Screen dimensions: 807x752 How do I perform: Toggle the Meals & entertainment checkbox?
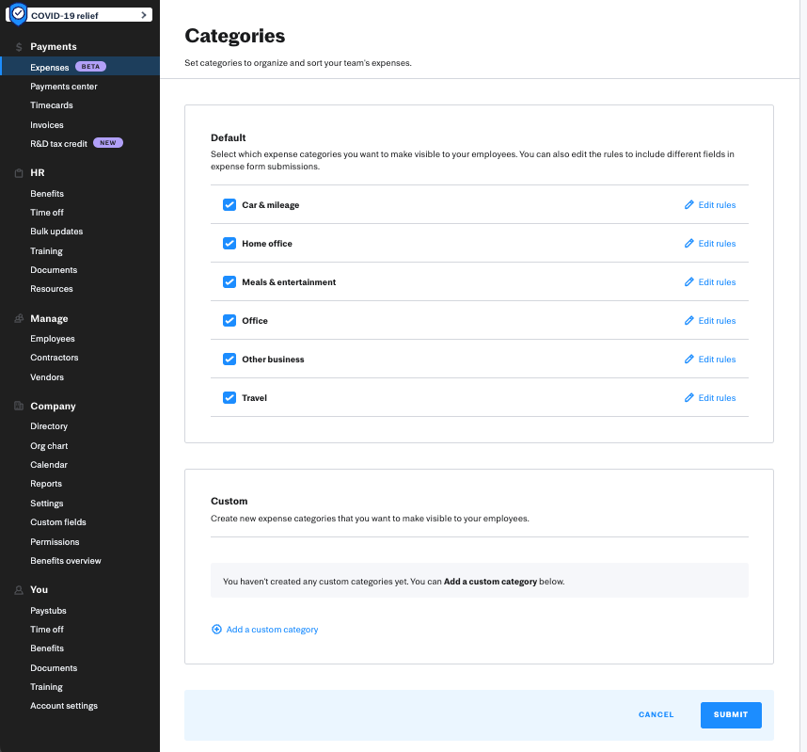pyautogui.click(x=229, y=282)
